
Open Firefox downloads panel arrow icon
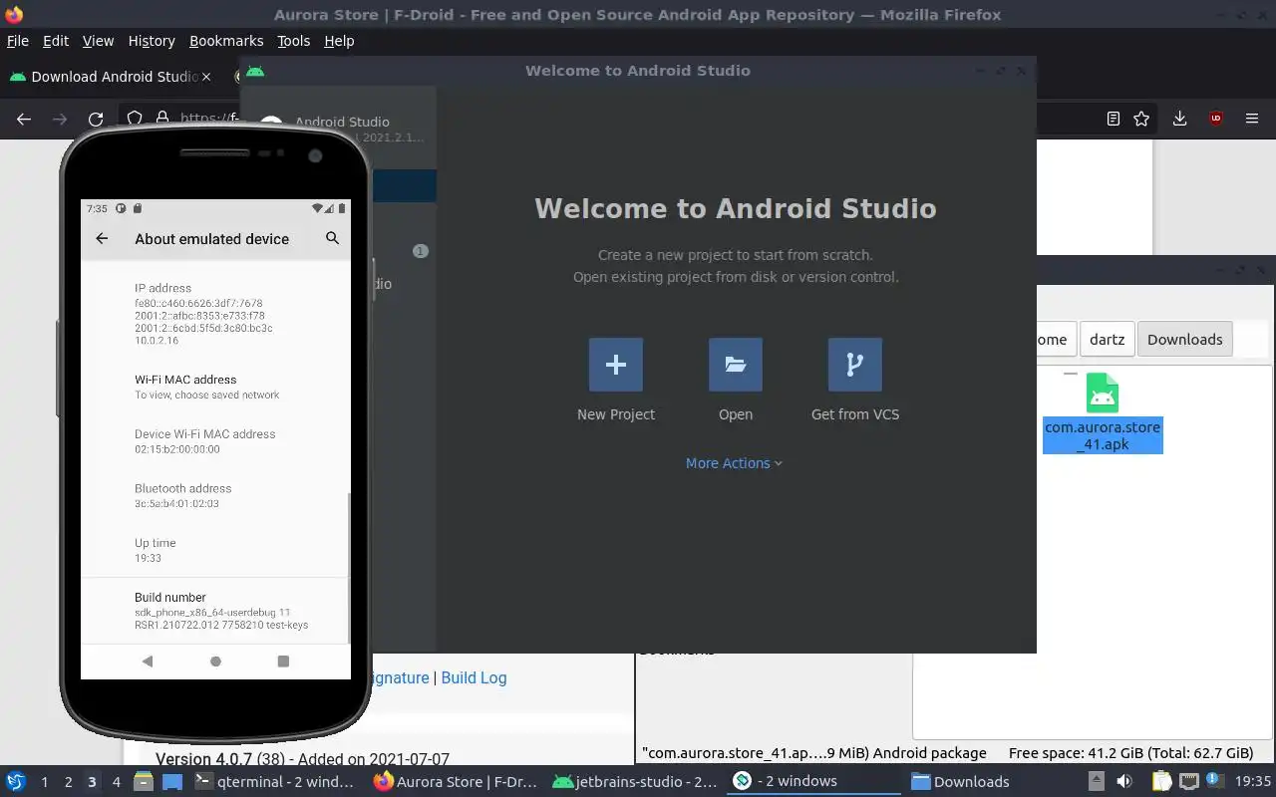tap(1179, 119)
